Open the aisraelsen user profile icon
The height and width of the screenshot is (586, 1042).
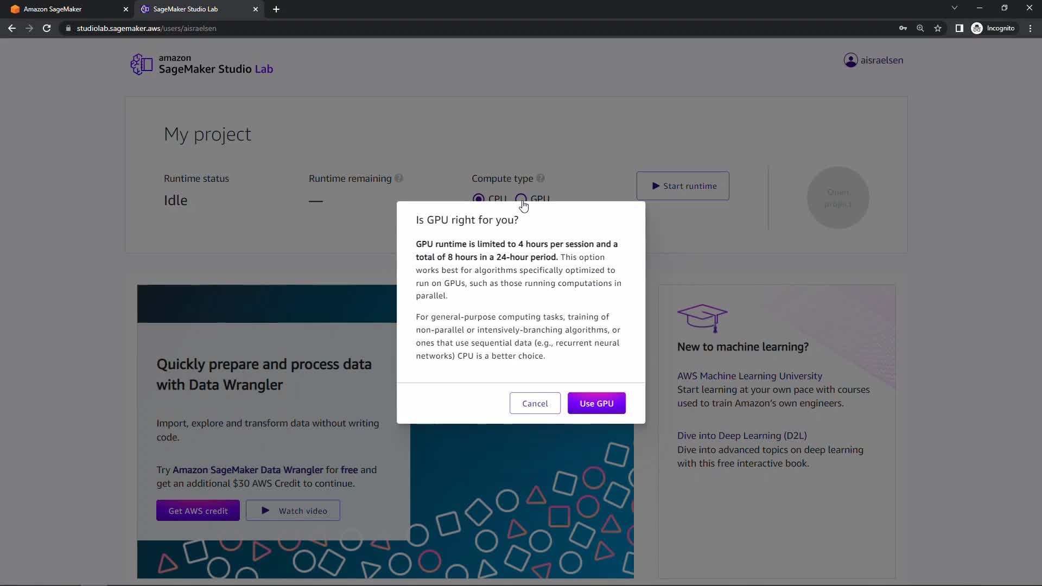pyautogui.click(x=850, y=60)
